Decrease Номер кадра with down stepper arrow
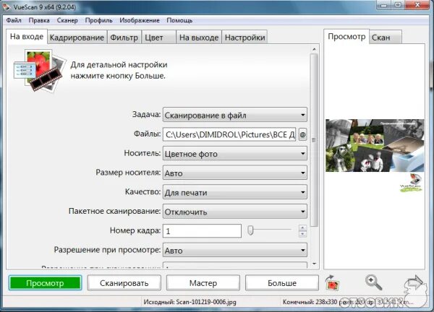The image size is (434, 312). click(302, 234)
